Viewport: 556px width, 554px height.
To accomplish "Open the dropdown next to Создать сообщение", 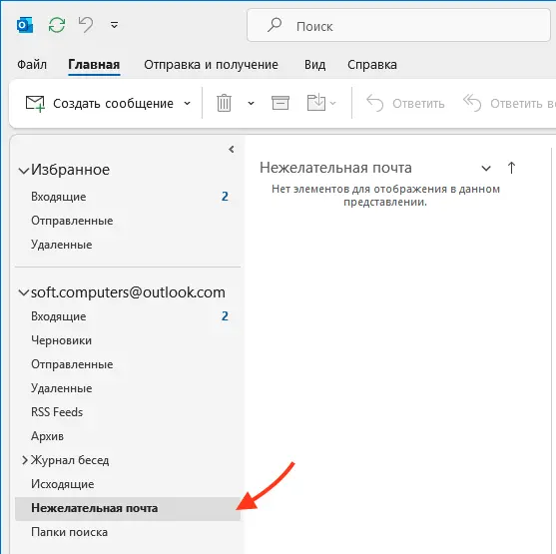I will (188, 104).
